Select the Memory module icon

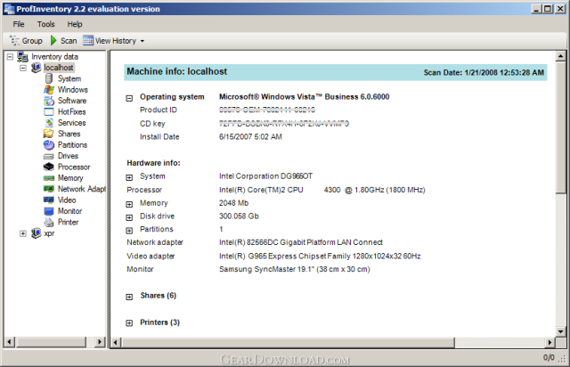coord(49,178)
